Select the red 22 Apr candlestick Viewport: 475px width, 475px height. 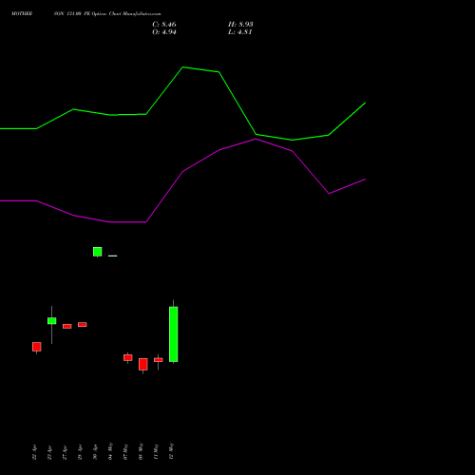click(x=37, y=347)
